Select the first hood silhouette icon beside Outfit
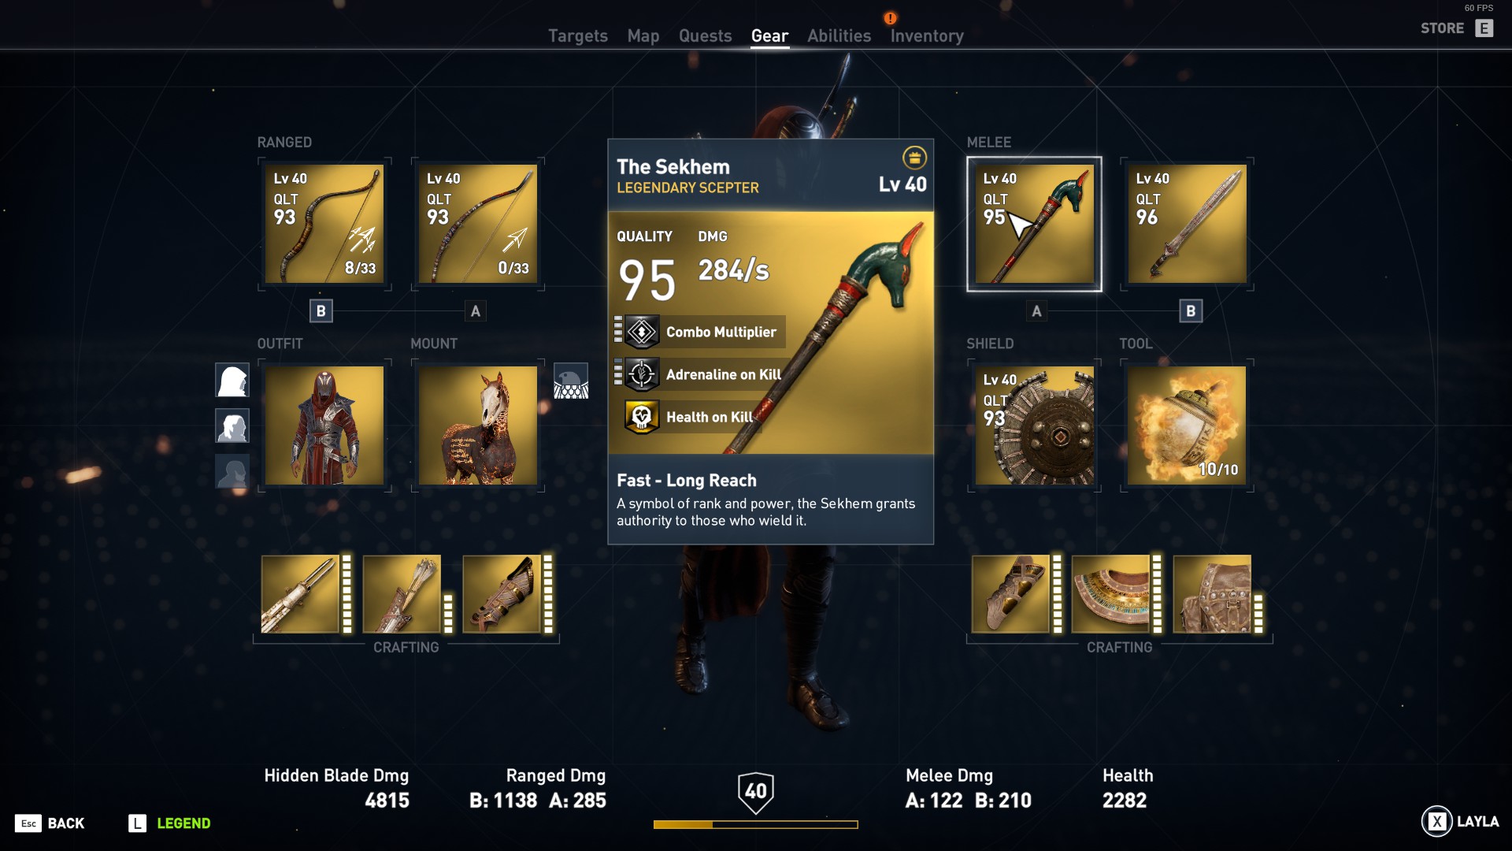The height and width of the screenshot is (851, 1512). (x=232, y=380)
